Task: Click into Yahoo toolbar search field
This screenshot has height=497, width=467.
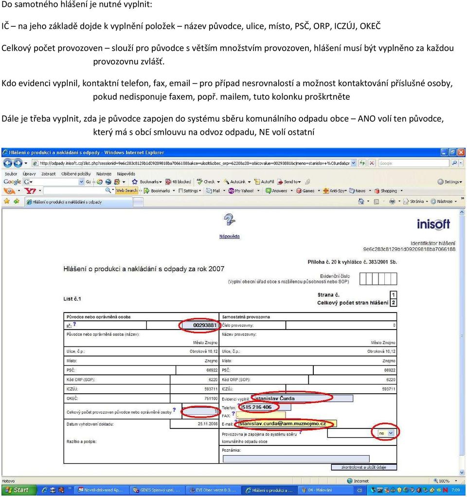Action: coord(74,191)
